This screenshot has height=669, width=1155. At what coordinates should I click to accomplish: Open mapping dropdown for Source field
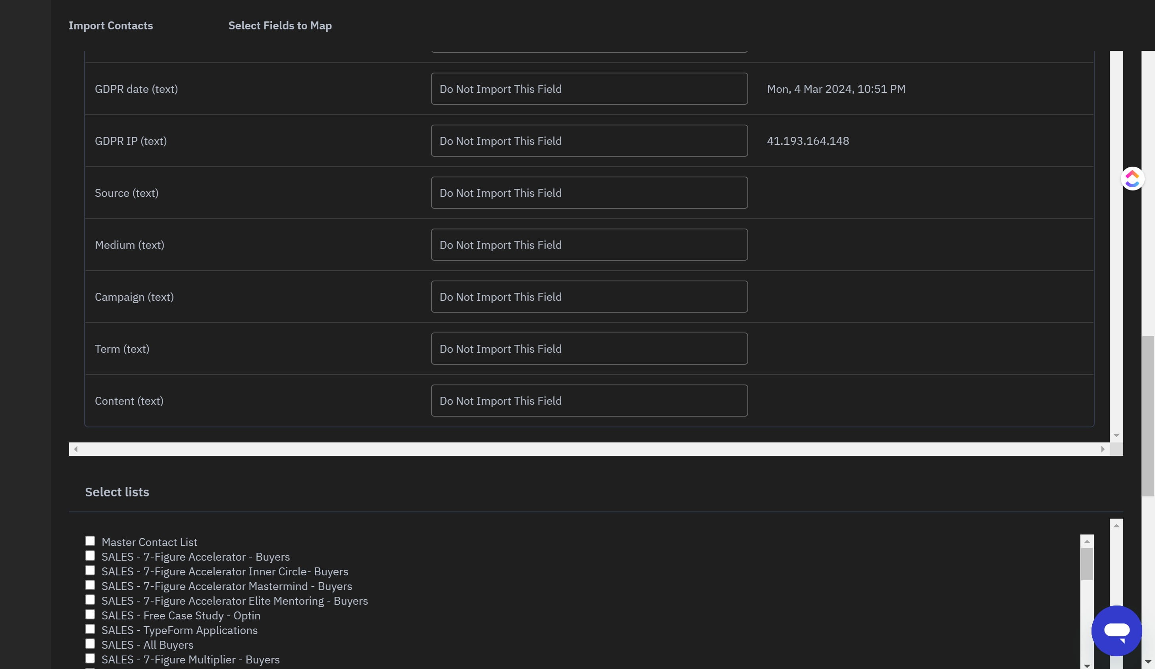(x=589, y=193)
